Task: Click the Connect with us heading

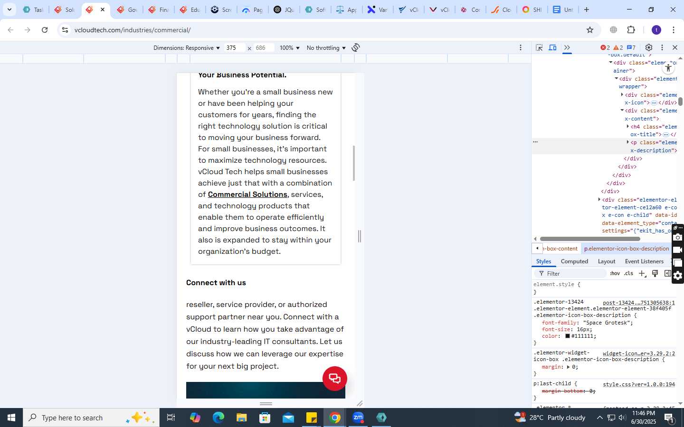Action: point(216,283)
